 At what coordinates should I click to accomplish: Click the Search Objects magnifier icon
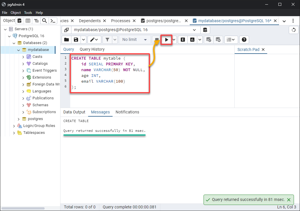click(x=45, y=21)
